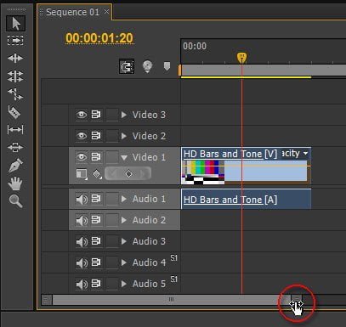The image size is (346, 327).
Task: Toggle Video 1 track output eye
Action: [x=82, y=157]
